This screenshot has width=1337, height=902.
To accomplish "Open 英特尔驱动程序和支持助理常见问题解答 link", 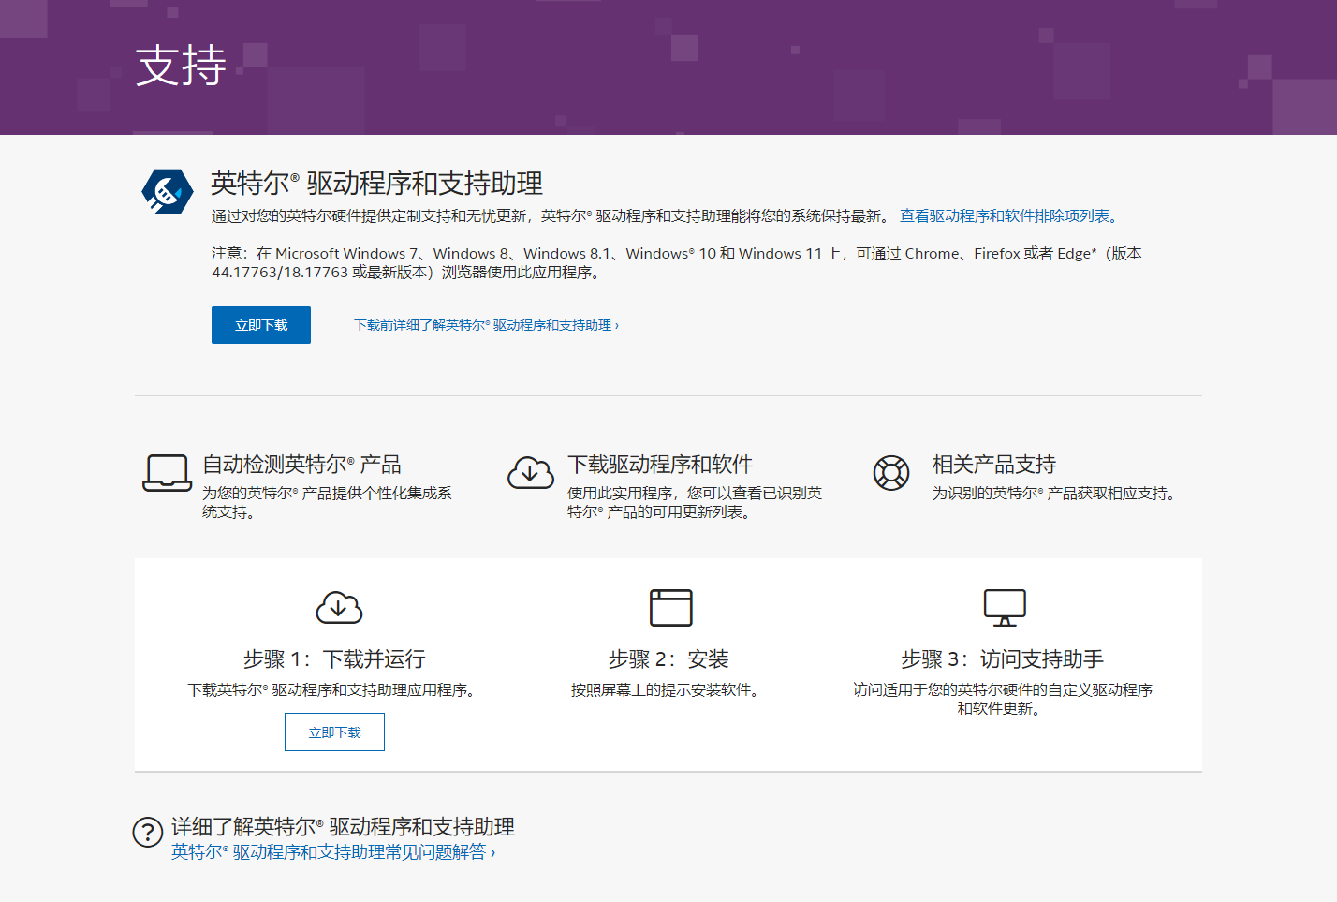I will [331, 852].
